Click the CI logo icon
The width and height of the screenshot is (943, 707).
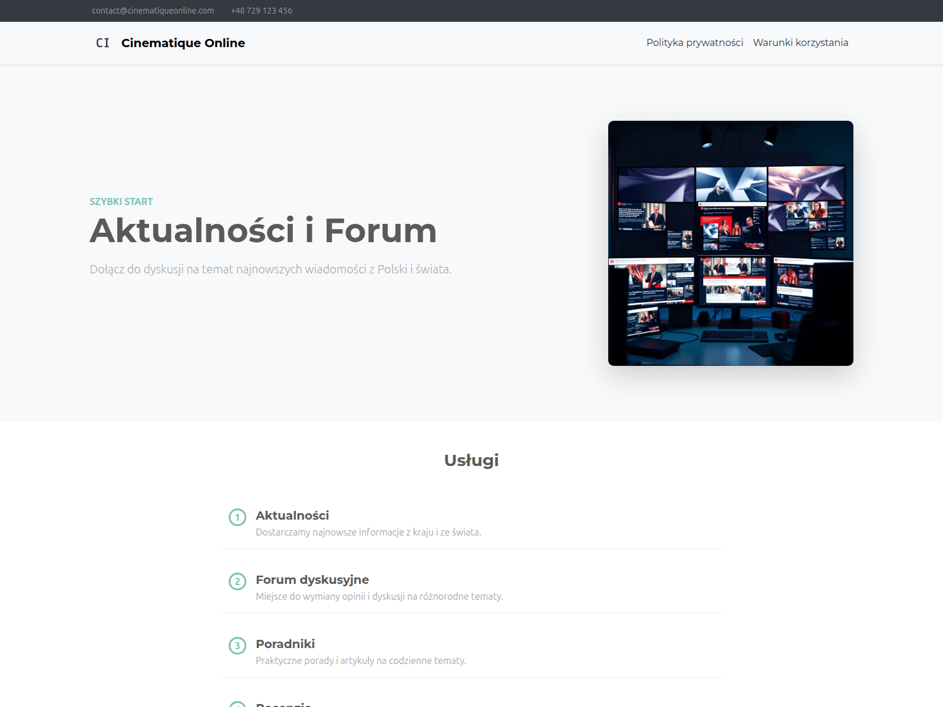point(103,43)
